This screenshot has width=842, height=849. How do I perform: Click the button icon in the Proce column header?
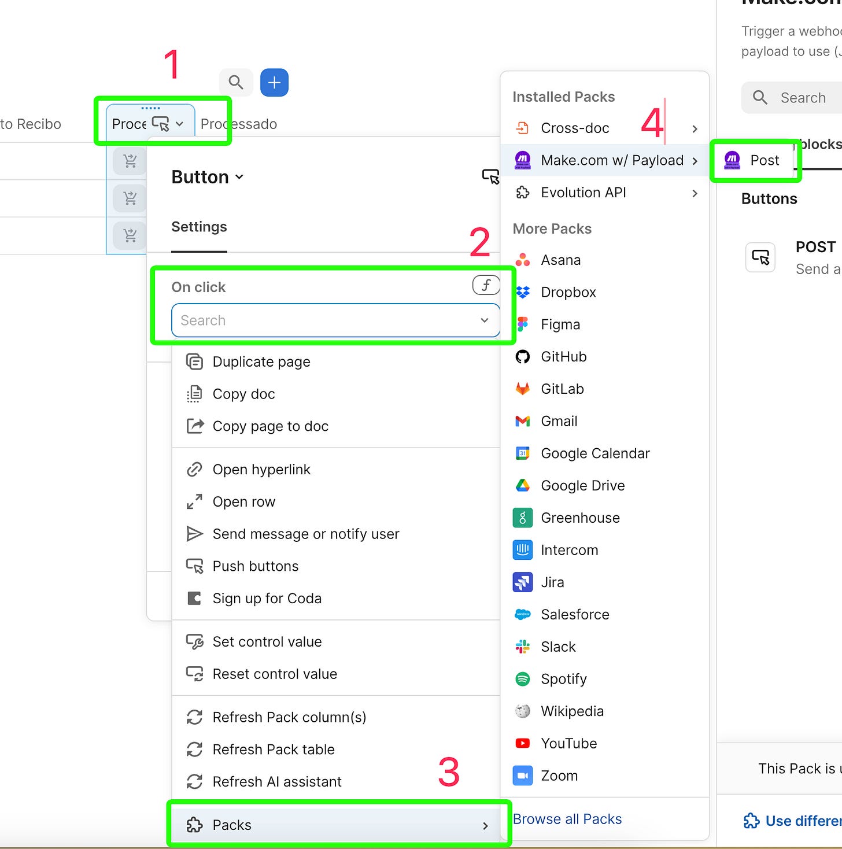[160, 124]
